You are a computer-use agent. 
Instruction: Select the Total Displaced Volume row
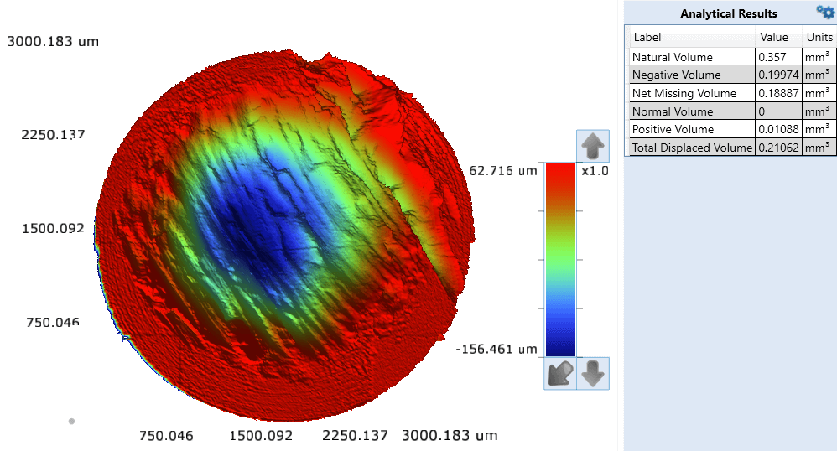tap(690, 148)
